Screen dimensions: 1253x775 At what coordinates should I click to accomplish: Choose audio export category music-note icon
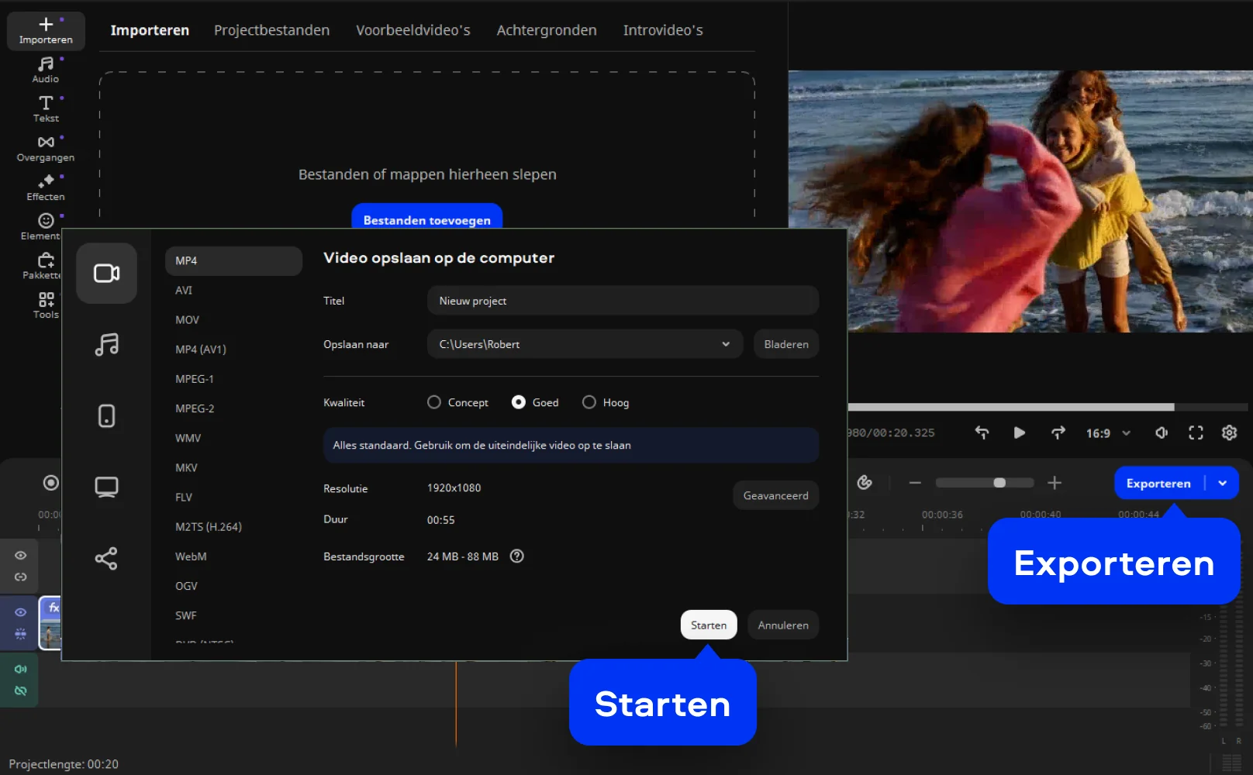(x=106, y=344)
